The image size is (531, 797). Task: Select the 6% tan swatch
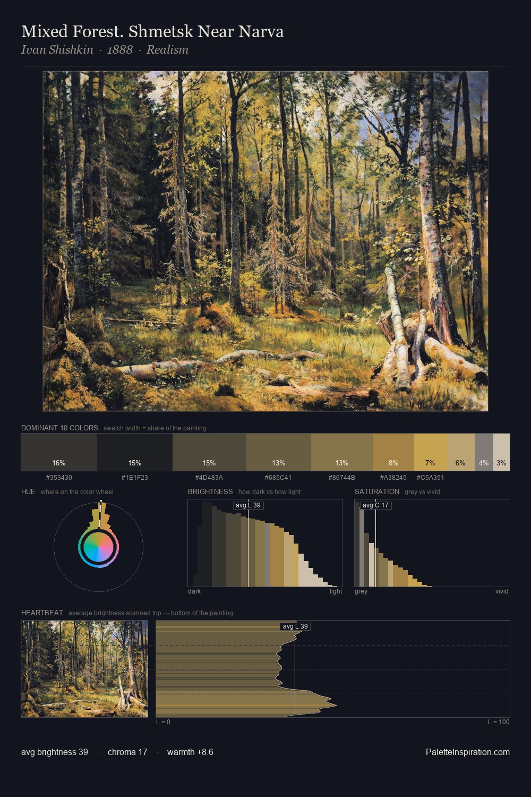tap(461, 452)
